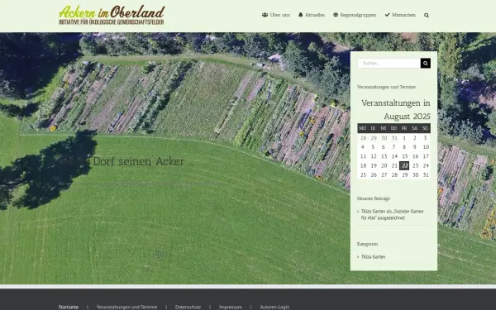This screenshot has height=310, width=496.
Task: Select calendar day 1 in the FR column
Action: point(404,138)
